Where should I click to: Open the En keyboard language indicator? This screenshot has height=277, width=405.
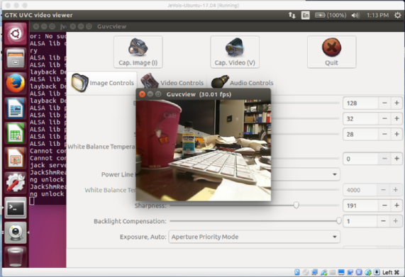tap(305, 15)
